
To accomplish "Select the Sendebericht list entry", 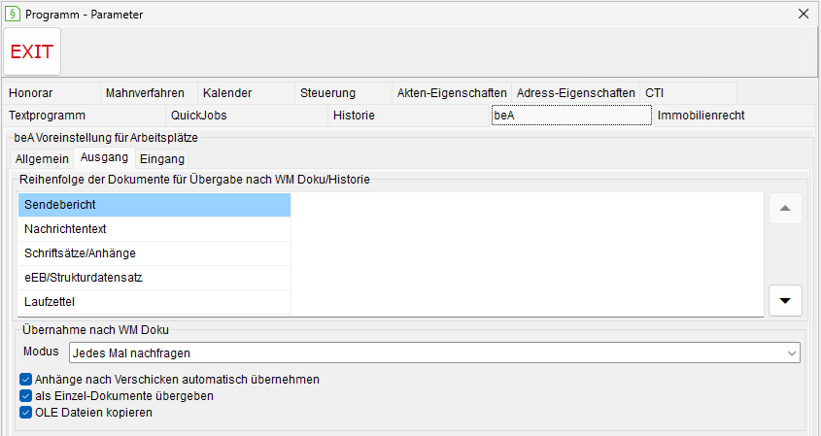I will (154, 205).
